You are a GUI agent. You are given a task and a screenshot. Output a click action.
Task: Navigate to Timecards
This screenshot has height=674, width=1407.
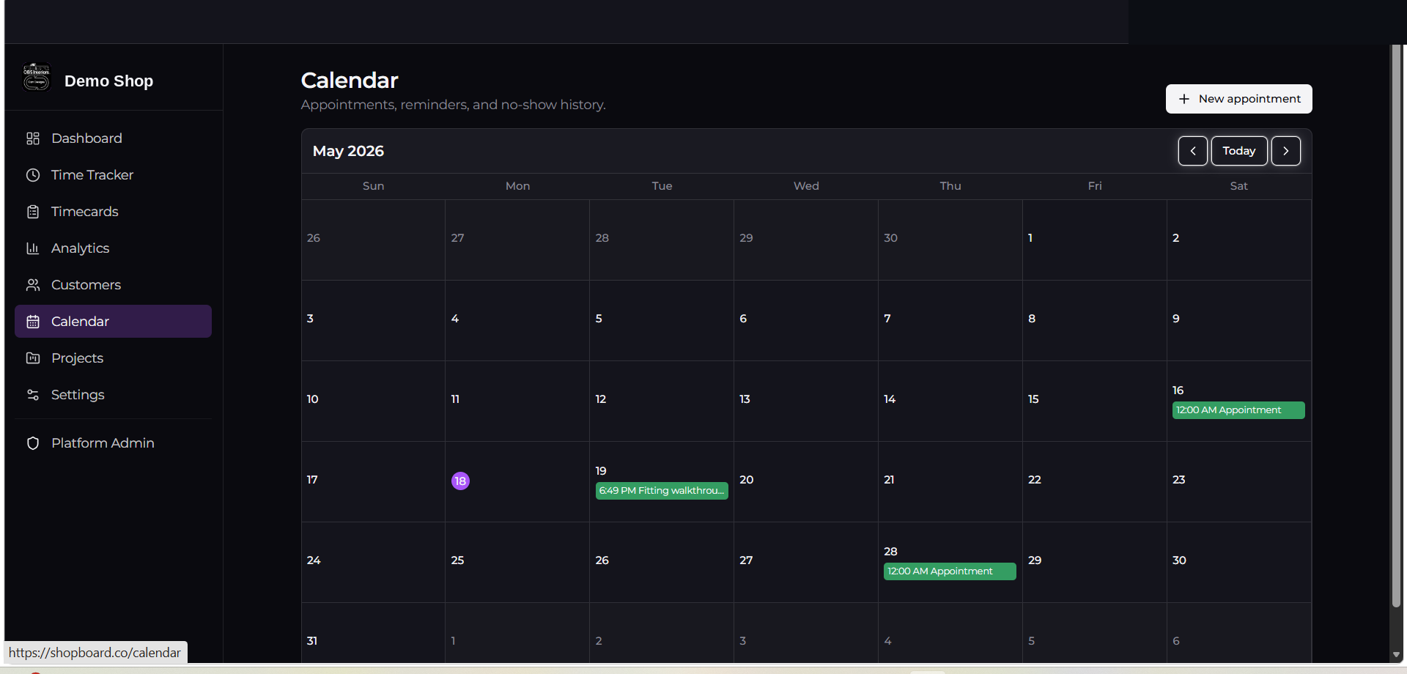[113, 212]
